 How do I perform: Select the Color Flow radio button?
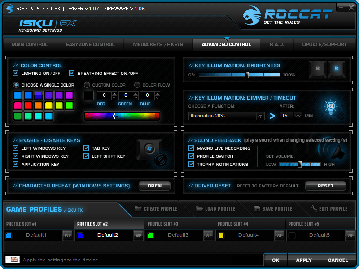[x=137, y=85]
